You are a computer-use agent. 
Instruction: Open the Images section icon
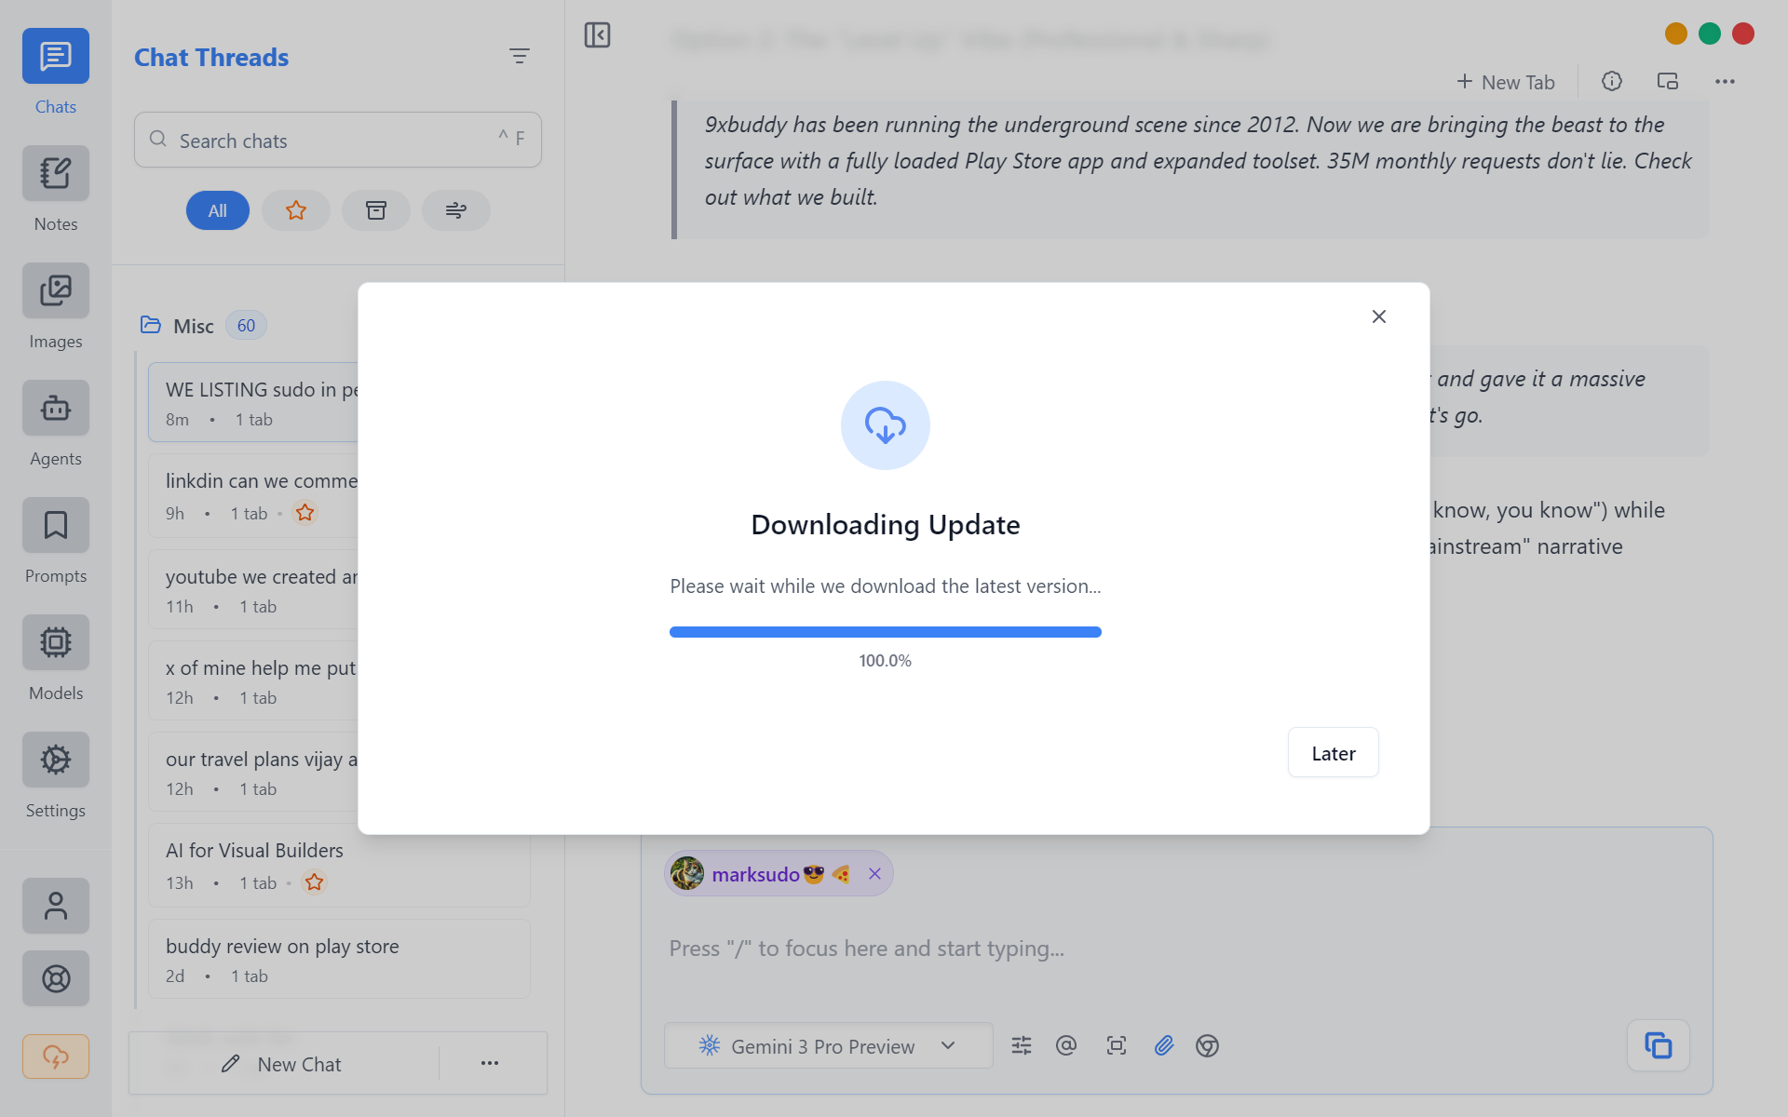pyautogui.click(x=56, y=291)
